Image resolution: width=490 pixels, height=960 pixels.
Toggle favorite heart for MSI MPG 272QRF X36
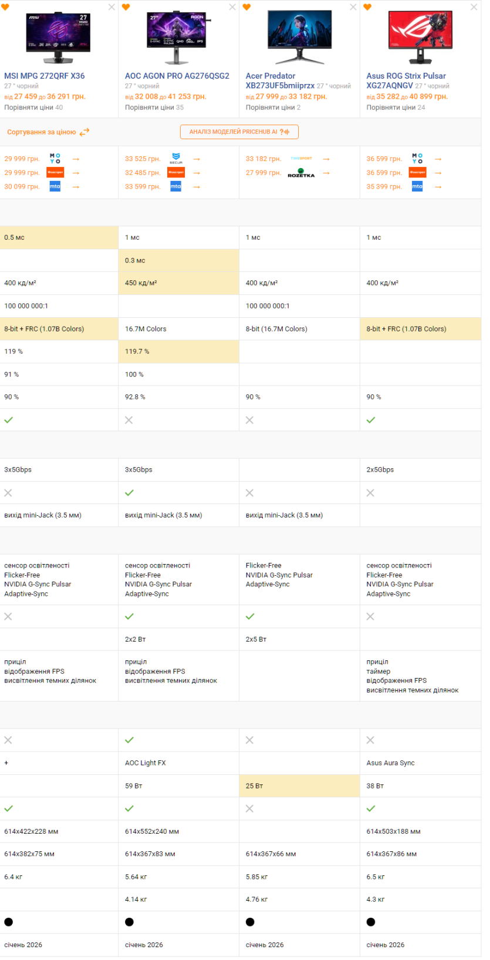[x=5, y=7]
